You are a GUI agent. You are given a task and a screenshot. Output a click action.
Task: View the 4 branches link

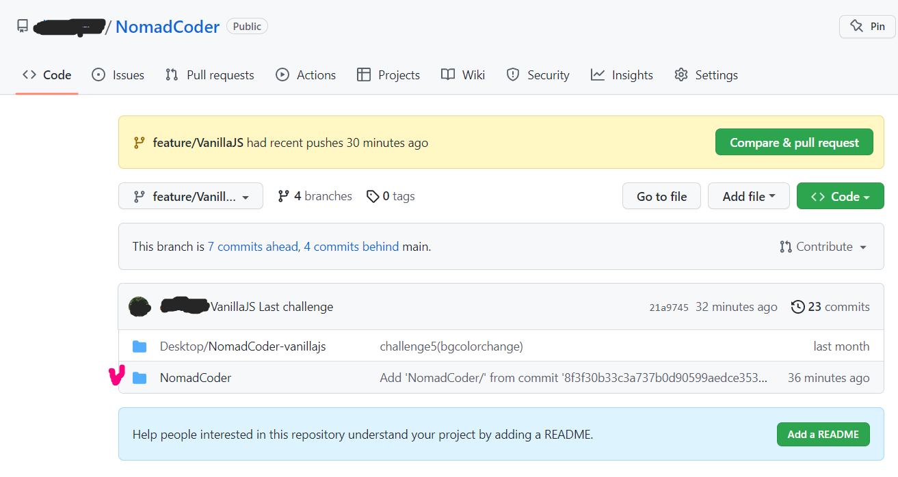coord(315,196)
